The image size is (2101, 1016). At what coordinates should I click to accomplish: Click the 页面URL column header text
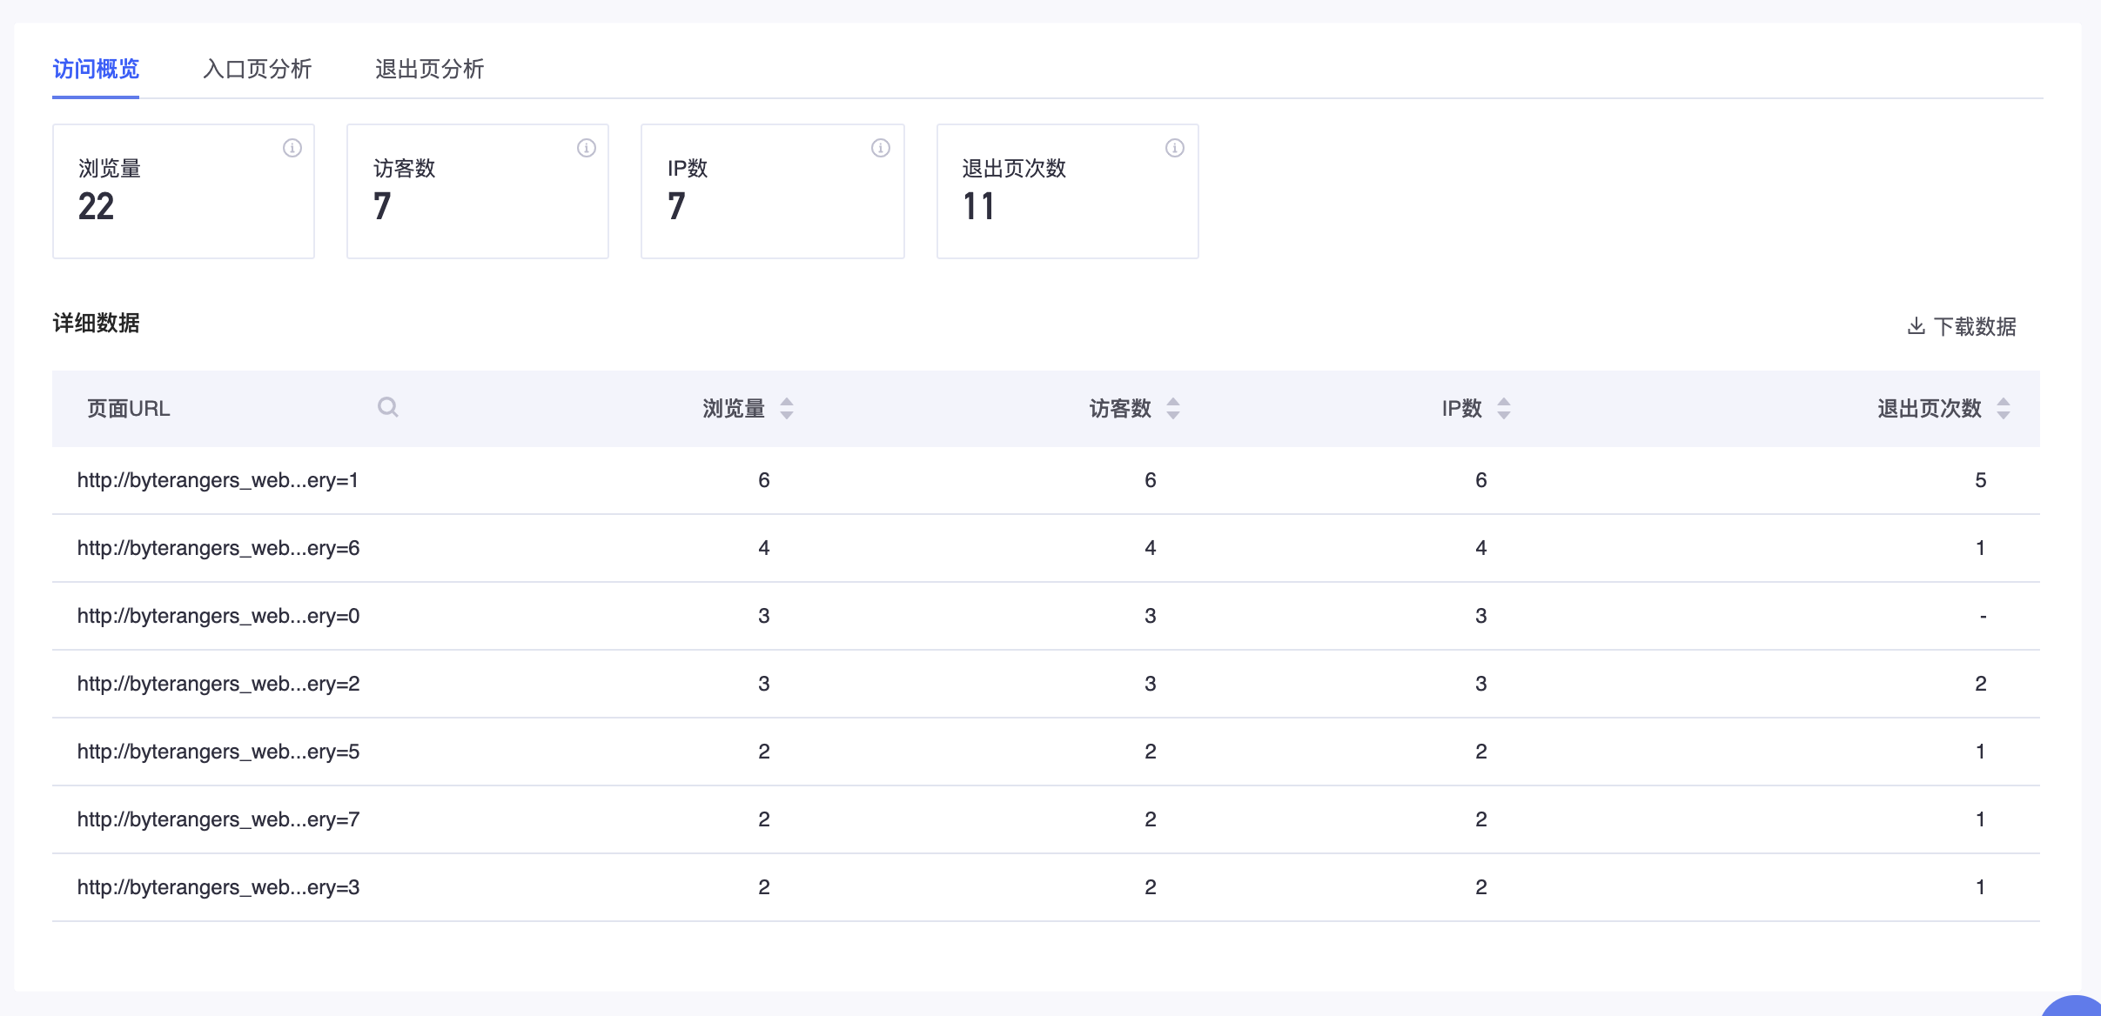[129, 408]
